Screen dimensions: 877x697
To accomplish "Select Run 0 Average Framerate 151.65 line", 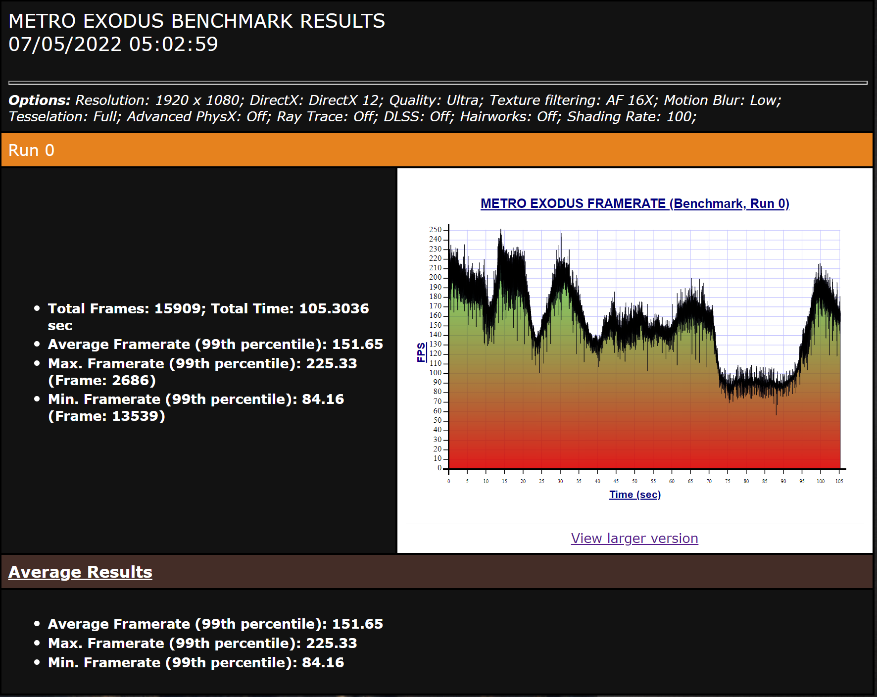I will point(215,344).
